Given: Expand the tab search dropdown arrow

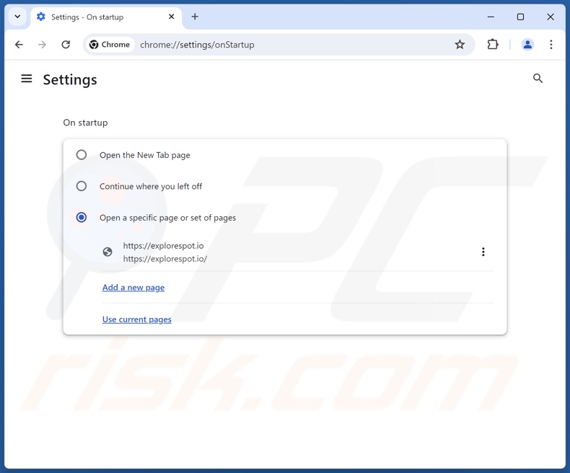Looking at the screenshot, I should point(17,17).
